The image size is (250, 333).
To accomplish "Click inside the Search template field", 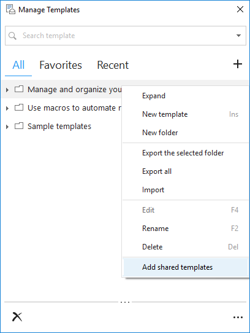I will coord(126,36).
